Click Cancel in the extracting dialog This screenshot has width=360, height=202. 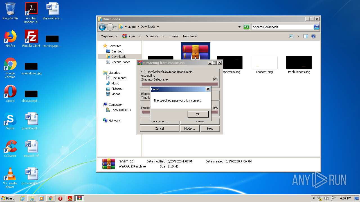click(x=159, y=128)
